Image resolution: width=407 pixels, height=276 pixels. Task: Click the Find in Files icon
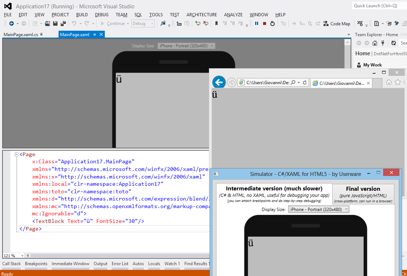click(x=163, y=23)
